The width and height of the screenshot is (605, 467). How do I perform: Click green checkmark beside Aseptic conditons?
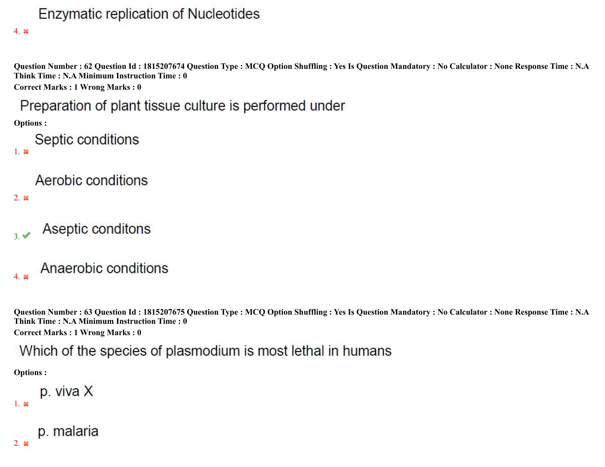point(26,236)
